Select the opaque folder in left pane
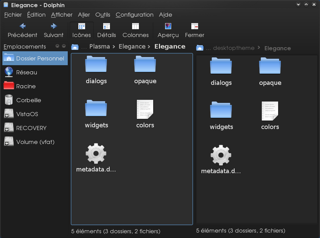The width and height of the screenshot is (320, 238). (x=145, y=70)
